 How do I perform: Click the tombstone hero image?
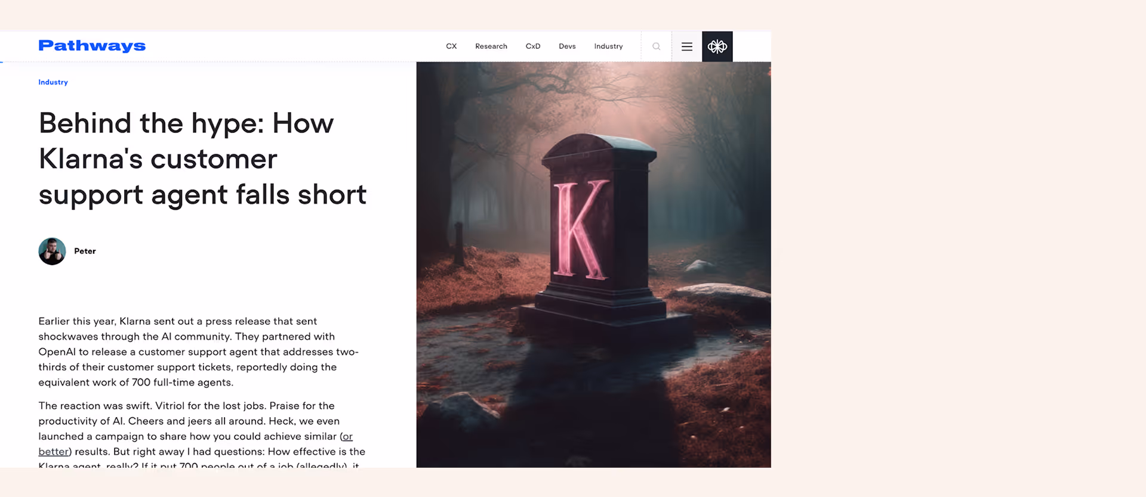pyautogui.click(x=593, y=265)
